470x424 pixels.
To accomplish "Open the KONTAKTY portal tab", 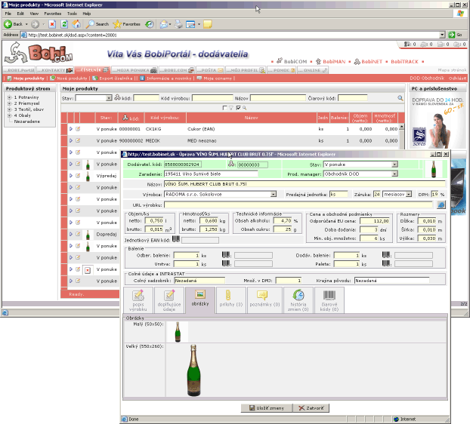I will [55, 70].
